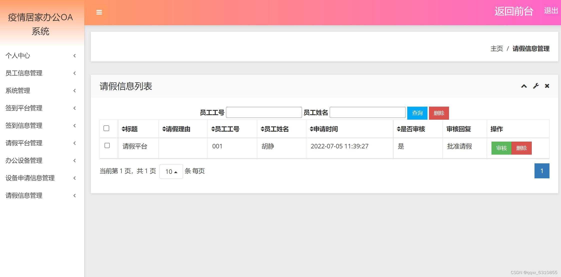The height and width of the screenshot is (277, 561).
Task: Check the checkbox for 请假平台 row
Action: tap(107, 145)
